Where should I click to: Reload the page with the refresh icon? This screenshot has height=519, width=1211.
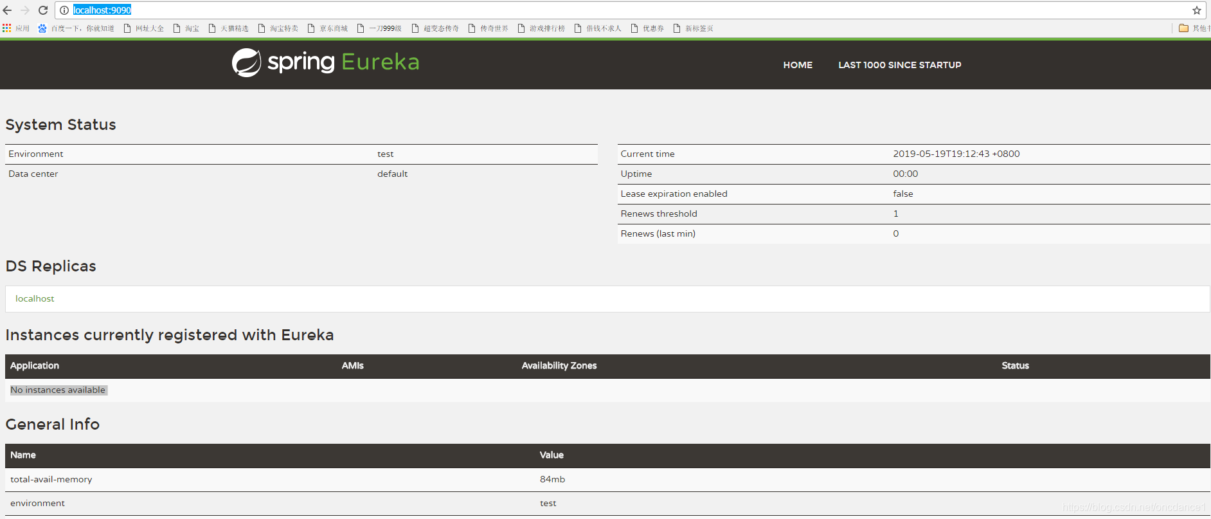tap(43, 10)
